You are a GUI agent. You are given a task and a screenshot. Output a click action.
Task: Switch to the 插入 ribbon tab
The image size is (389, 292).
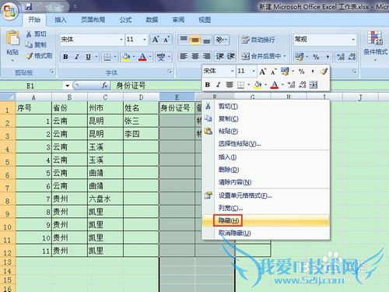tap(61, 19)
